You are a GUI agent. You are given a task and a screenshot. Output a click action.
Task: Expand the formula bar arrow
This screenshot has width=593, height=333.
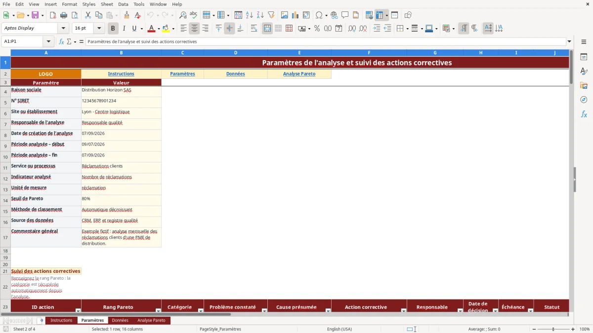569,42
